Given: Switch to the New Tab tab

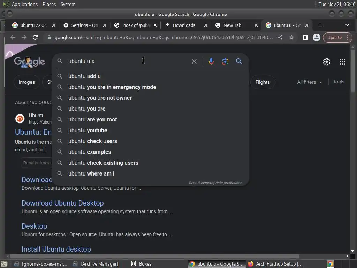Looking at the screenshot, I should [x=232, y=25].
